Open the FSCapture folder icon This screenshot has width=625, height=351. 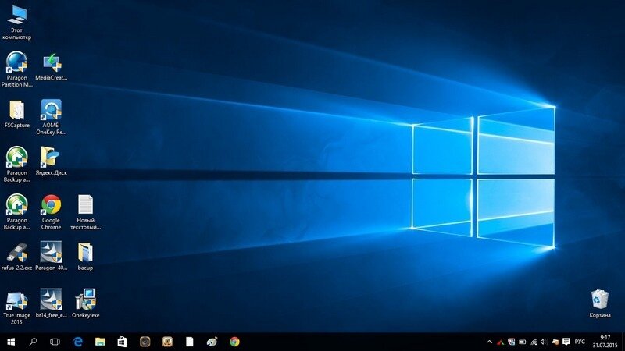pos(16,114)
